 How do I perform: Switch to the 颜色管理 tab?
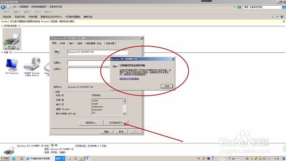tap(91, 43)
